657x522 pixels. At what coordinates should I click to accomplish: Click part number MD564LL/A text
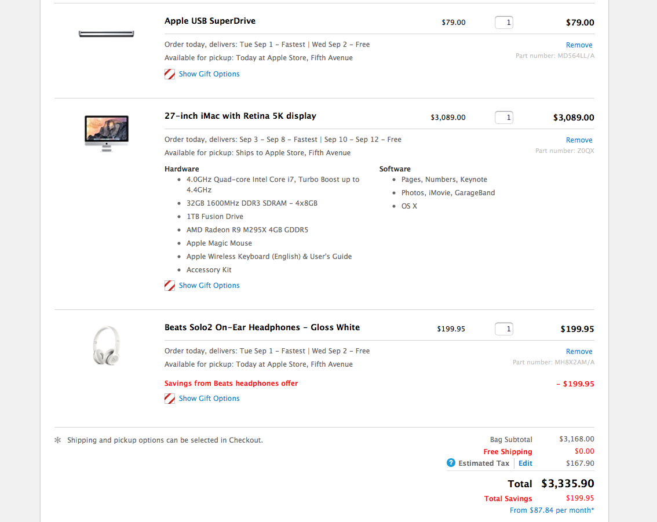pos(555,56)
